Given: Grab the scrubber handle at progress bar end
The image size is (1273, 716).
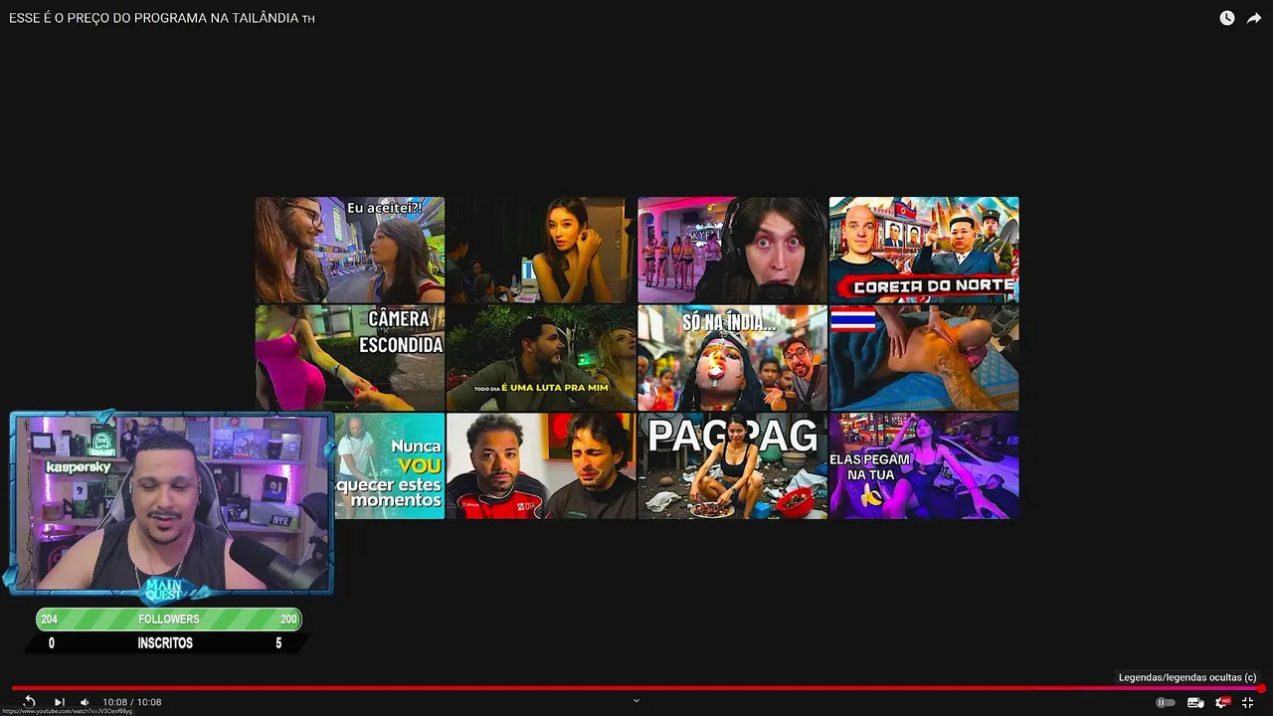Looking at the screenshot, I should pyautogui.click(x=1261, y=687).
